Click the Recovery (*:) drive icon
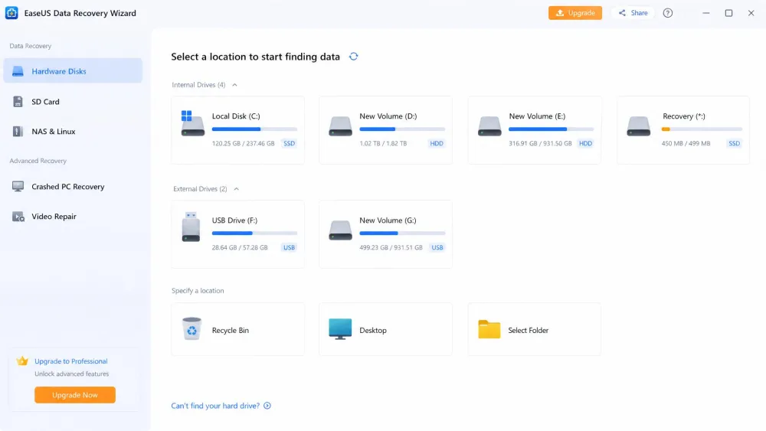The image size is (766, 431). pyautogui.click(x=639, y=126)
